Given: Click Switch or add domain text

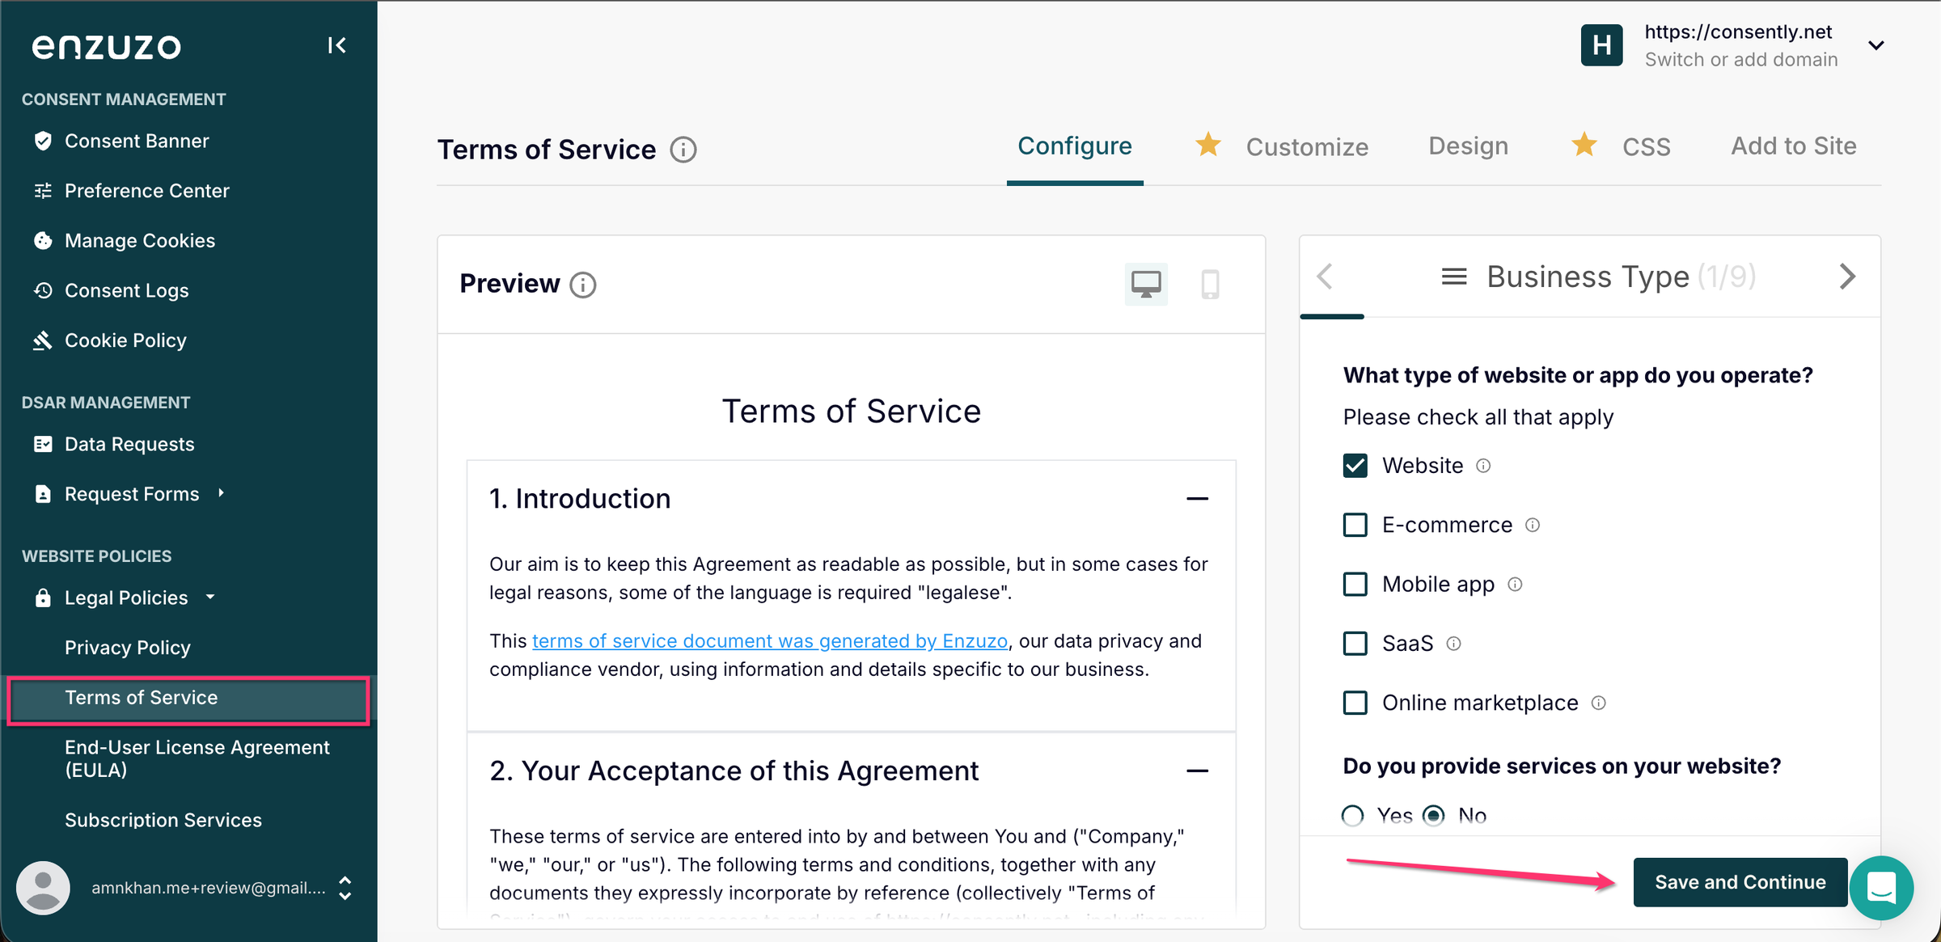Looking at the screenshot, I should point(1741,60).
